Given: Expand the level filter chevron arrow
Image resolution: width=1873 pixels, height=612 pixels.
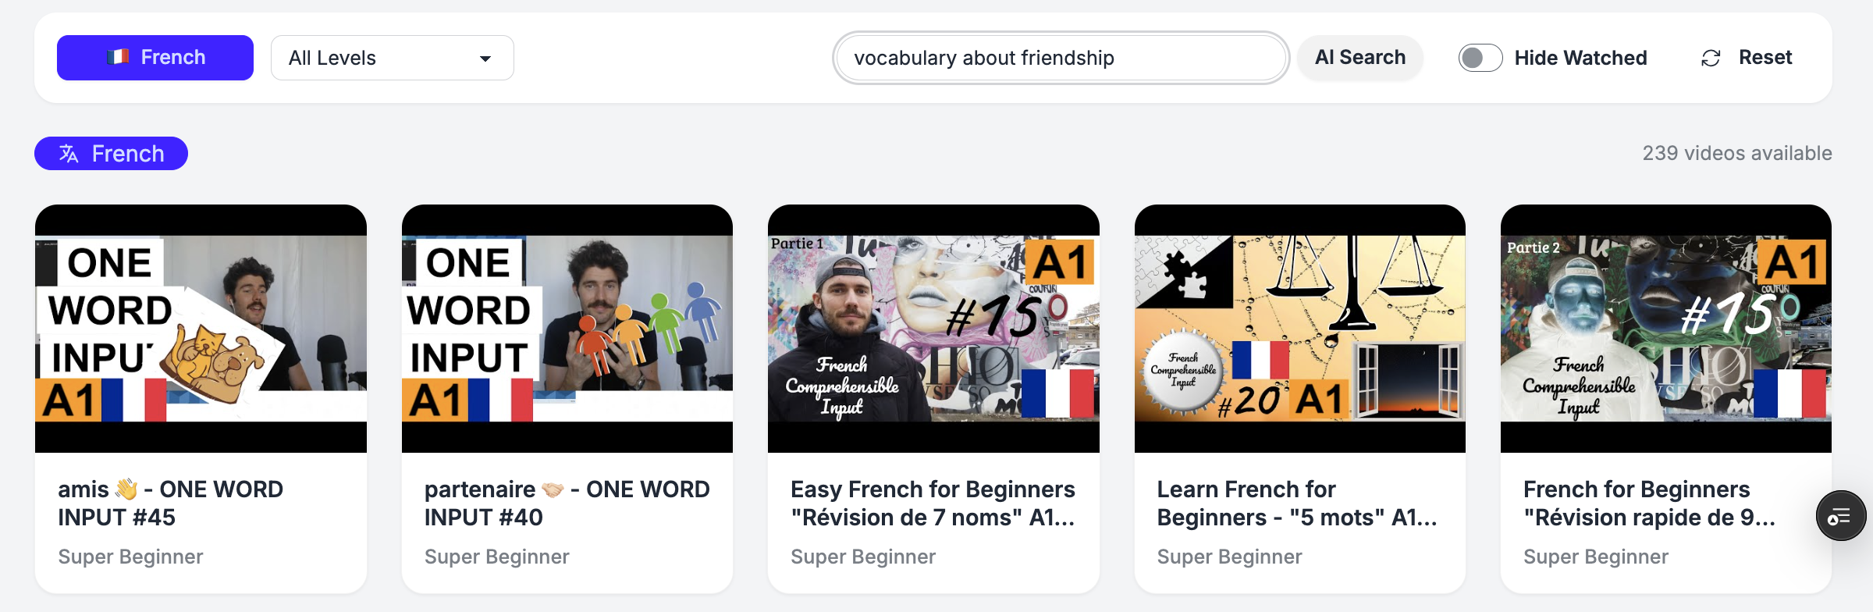Looking at the screenshot, I should click(486, 58).
